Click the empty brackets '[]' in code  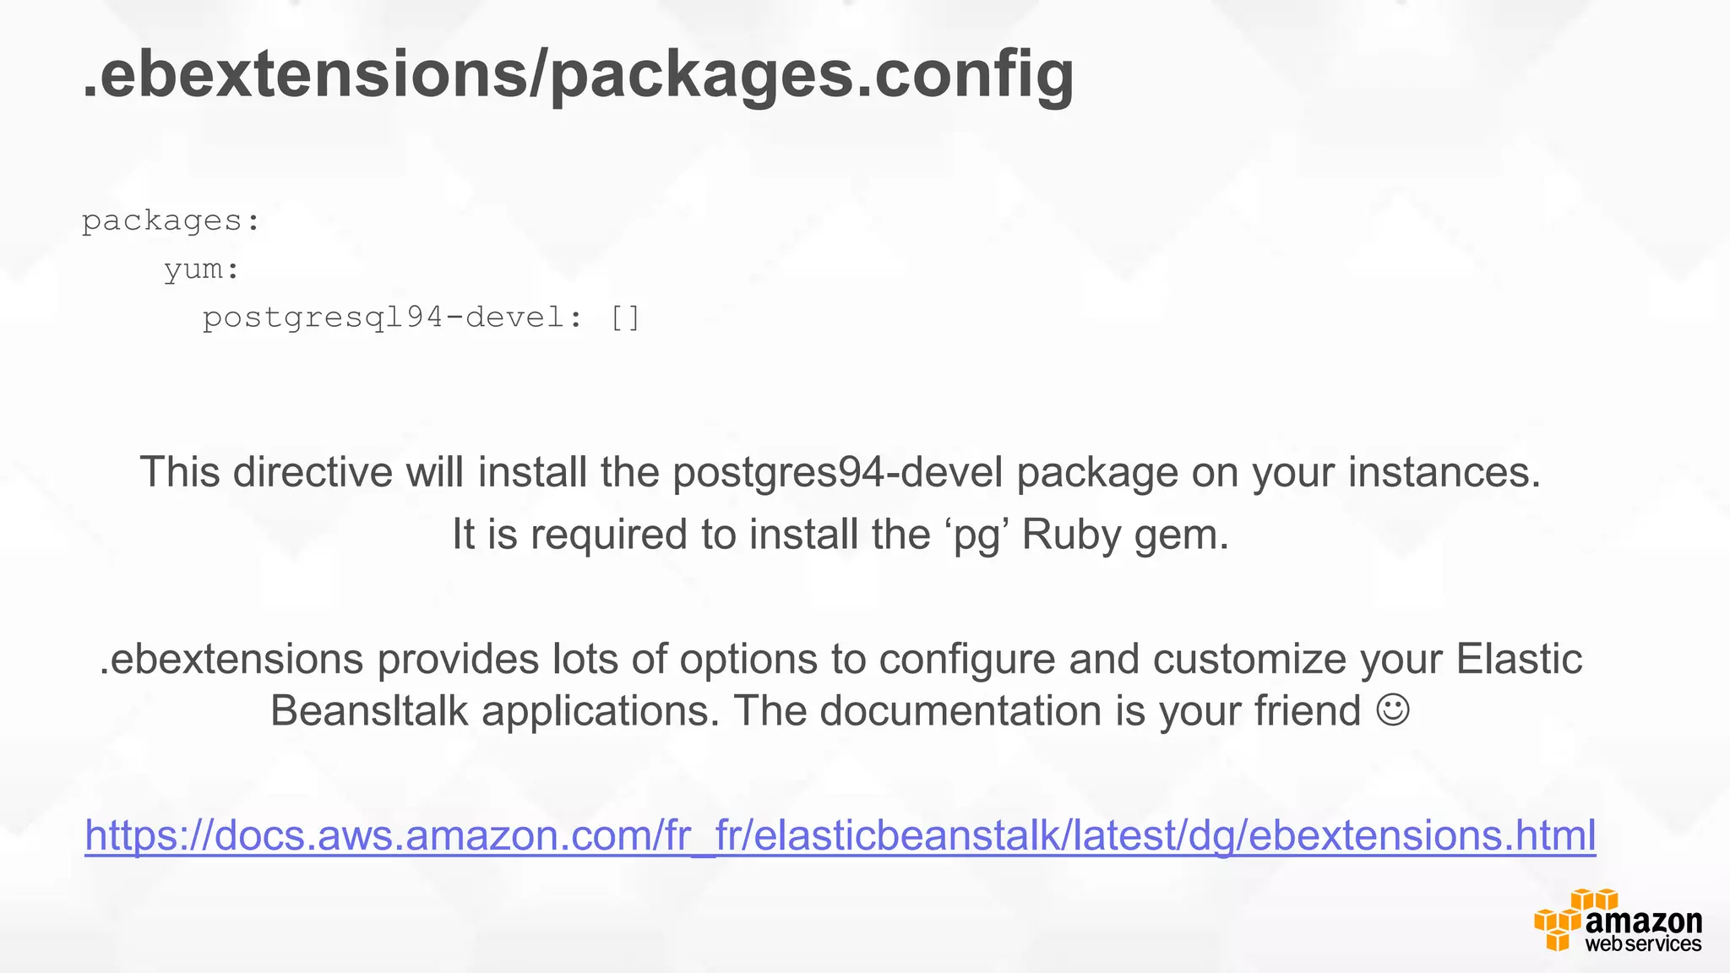pos(625,318)
